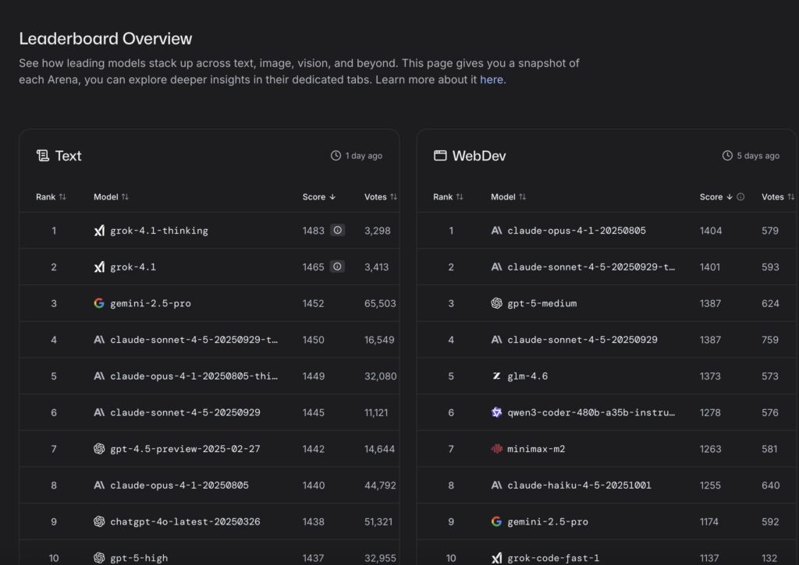The height and width of the screenshot is (565, 799).
Task: Click the Anthropic icon beside claude-opus-4-1-20250805 in WebDev
Action: (x=496, y=231)
